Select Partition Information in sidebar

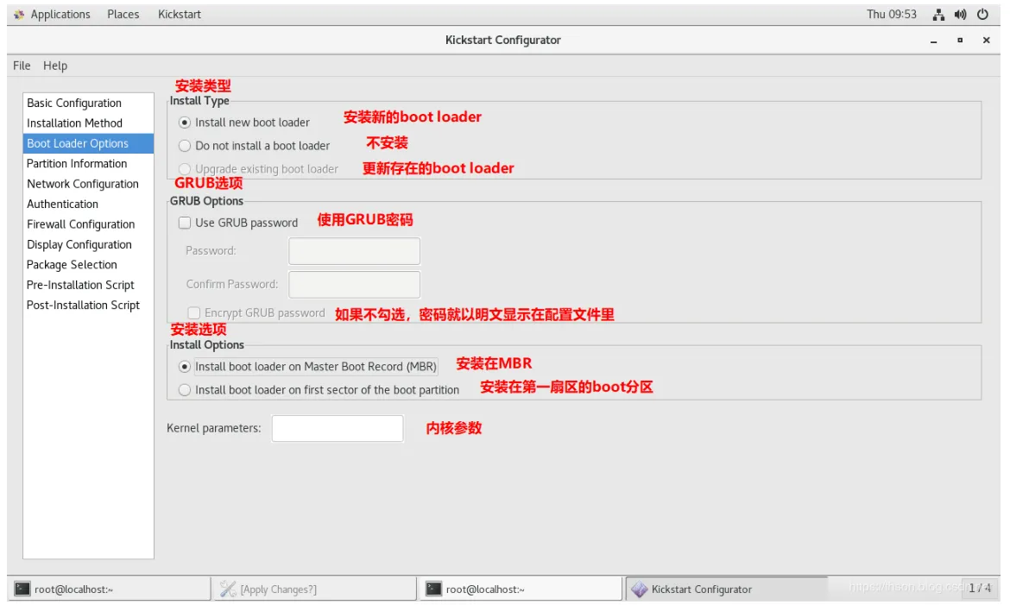[x=88, y=164]
